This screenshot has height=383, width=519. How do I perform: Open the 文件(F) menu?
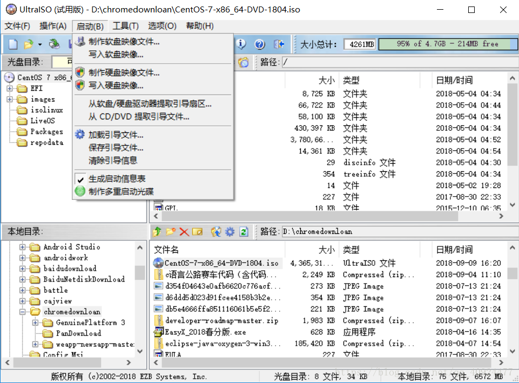pyautogui.click(x=17, y=26)
